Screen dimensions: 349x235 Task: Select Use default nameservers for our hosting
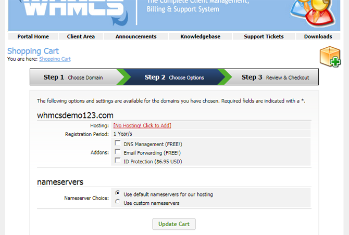[118, 193]
